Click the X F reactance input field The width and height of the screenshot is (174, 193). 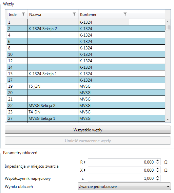tap(122, 170)
